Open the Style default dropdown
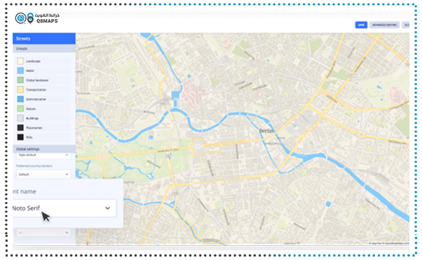Image resolution: width=422 pixels, height=260 pixels. click(x=43, y=155)
